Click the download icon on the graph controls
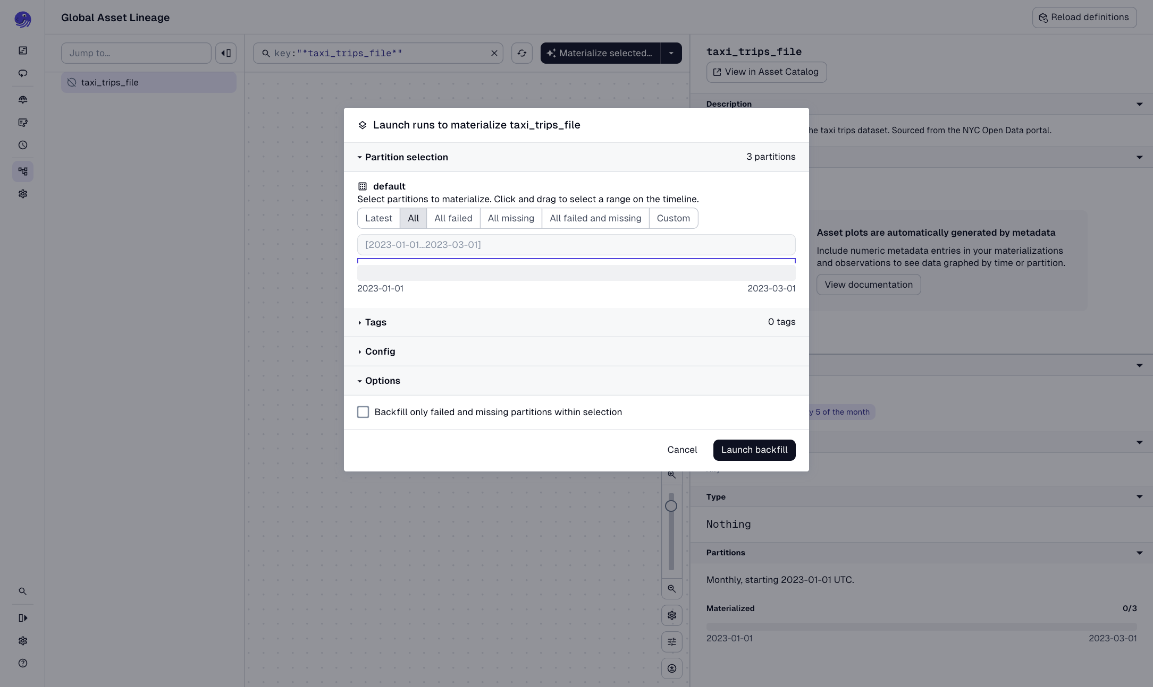This screenshot has height=687, width=1153. pyautogui.click(x=671, y=668)
